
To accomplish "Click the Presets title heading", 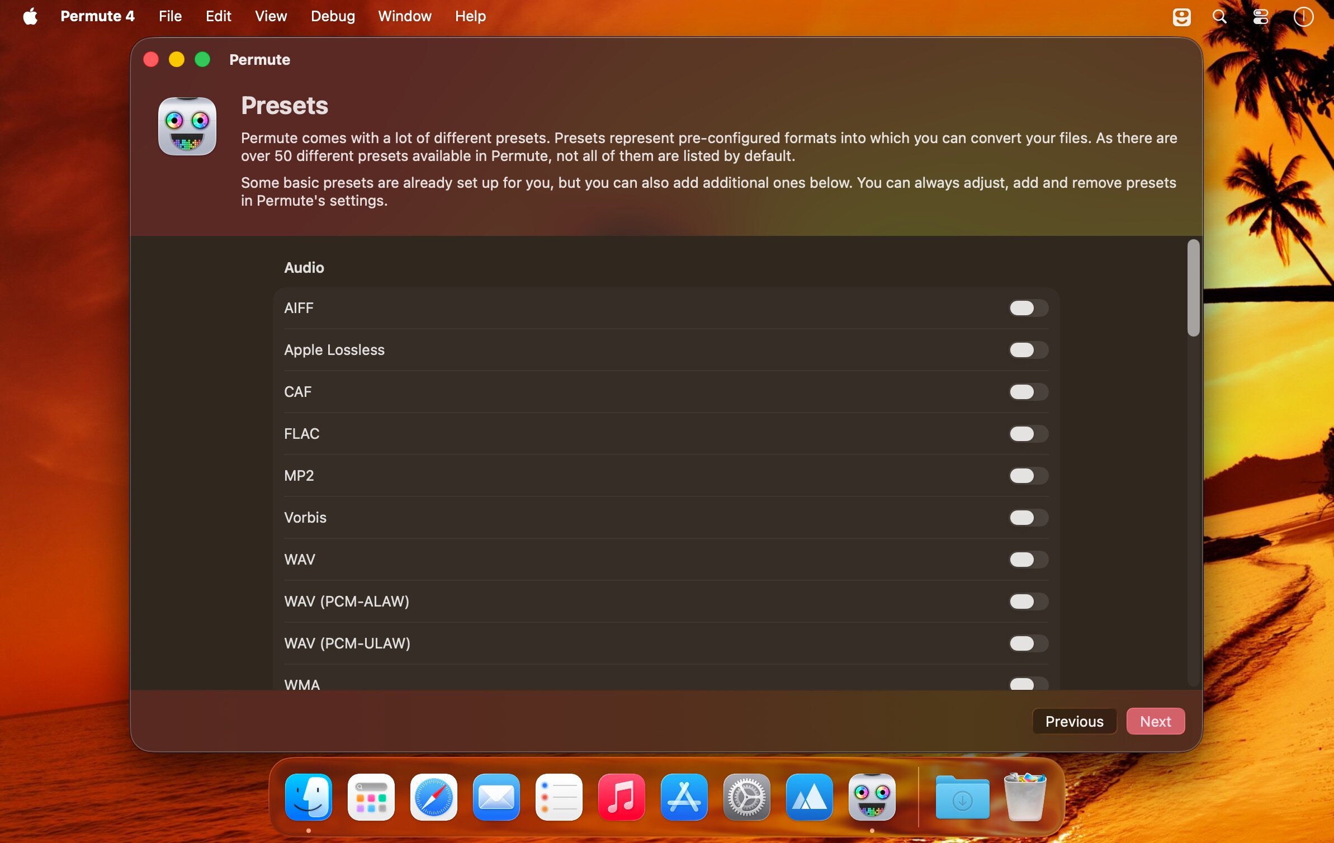I will click(285, 106).
